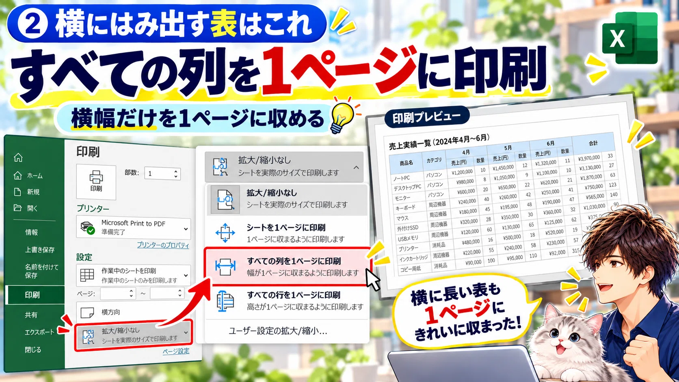Click the Excel logo icon
The height and width of the screenshot is (382, 679).
(630, 38)
